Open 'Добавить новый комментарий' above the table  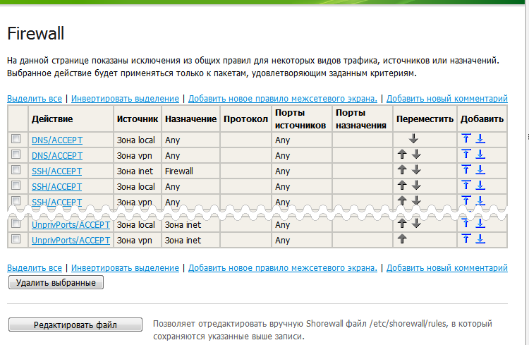click(447, 99)
